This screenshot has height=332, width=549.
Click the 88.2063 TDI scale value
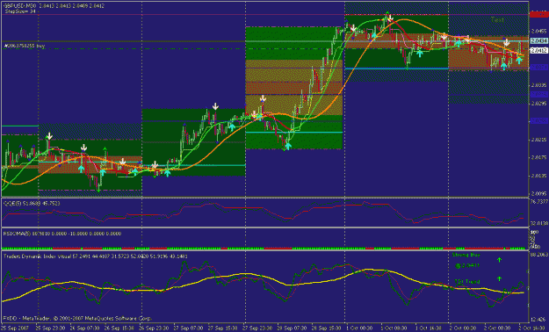pyautogui.click(x=539, y=255)
